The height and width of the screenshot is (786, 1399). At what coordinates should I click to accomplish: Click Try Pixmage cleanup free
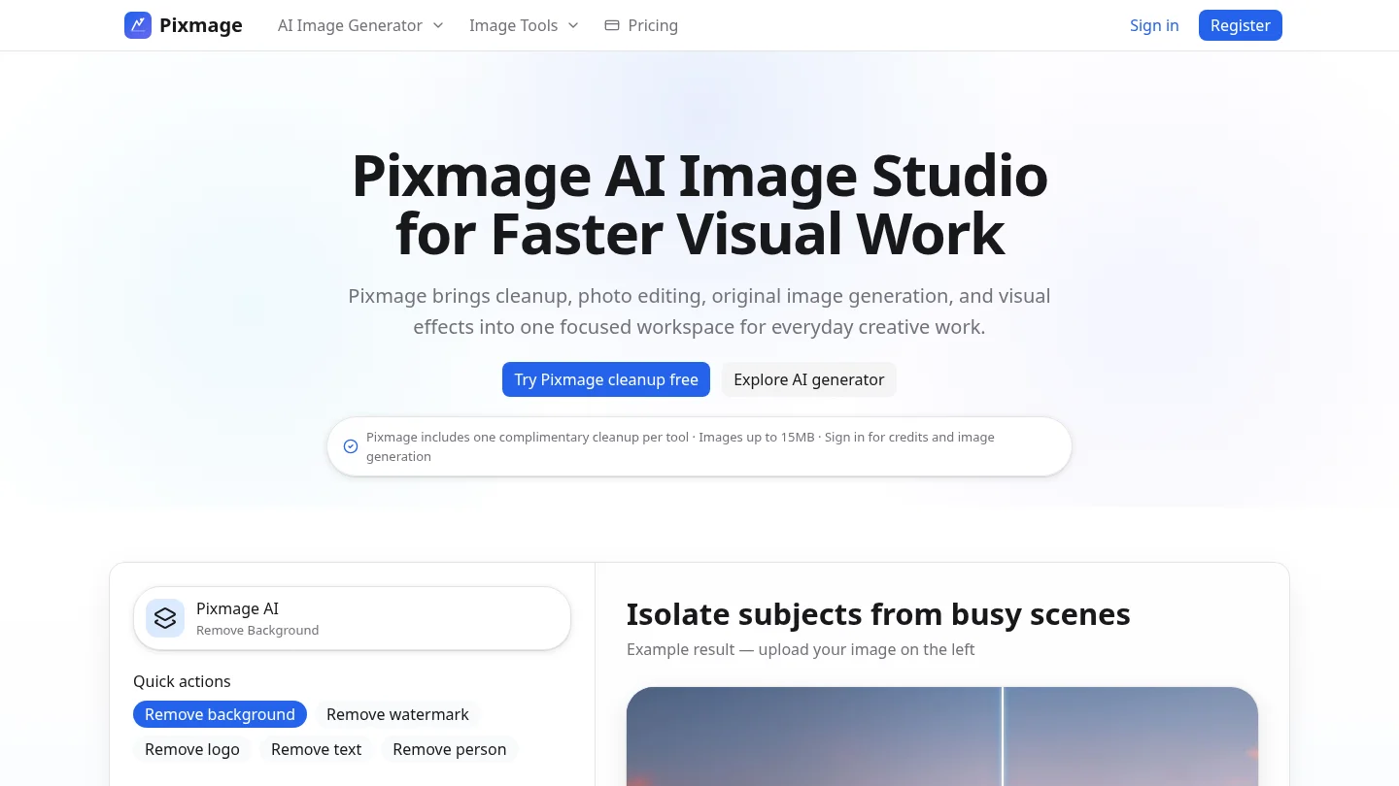[x=606, y=379]
